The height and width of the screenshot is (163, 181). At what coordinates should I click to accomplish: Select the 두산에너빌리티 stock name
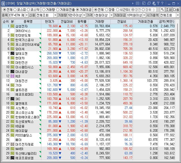[x=26, y=153]
